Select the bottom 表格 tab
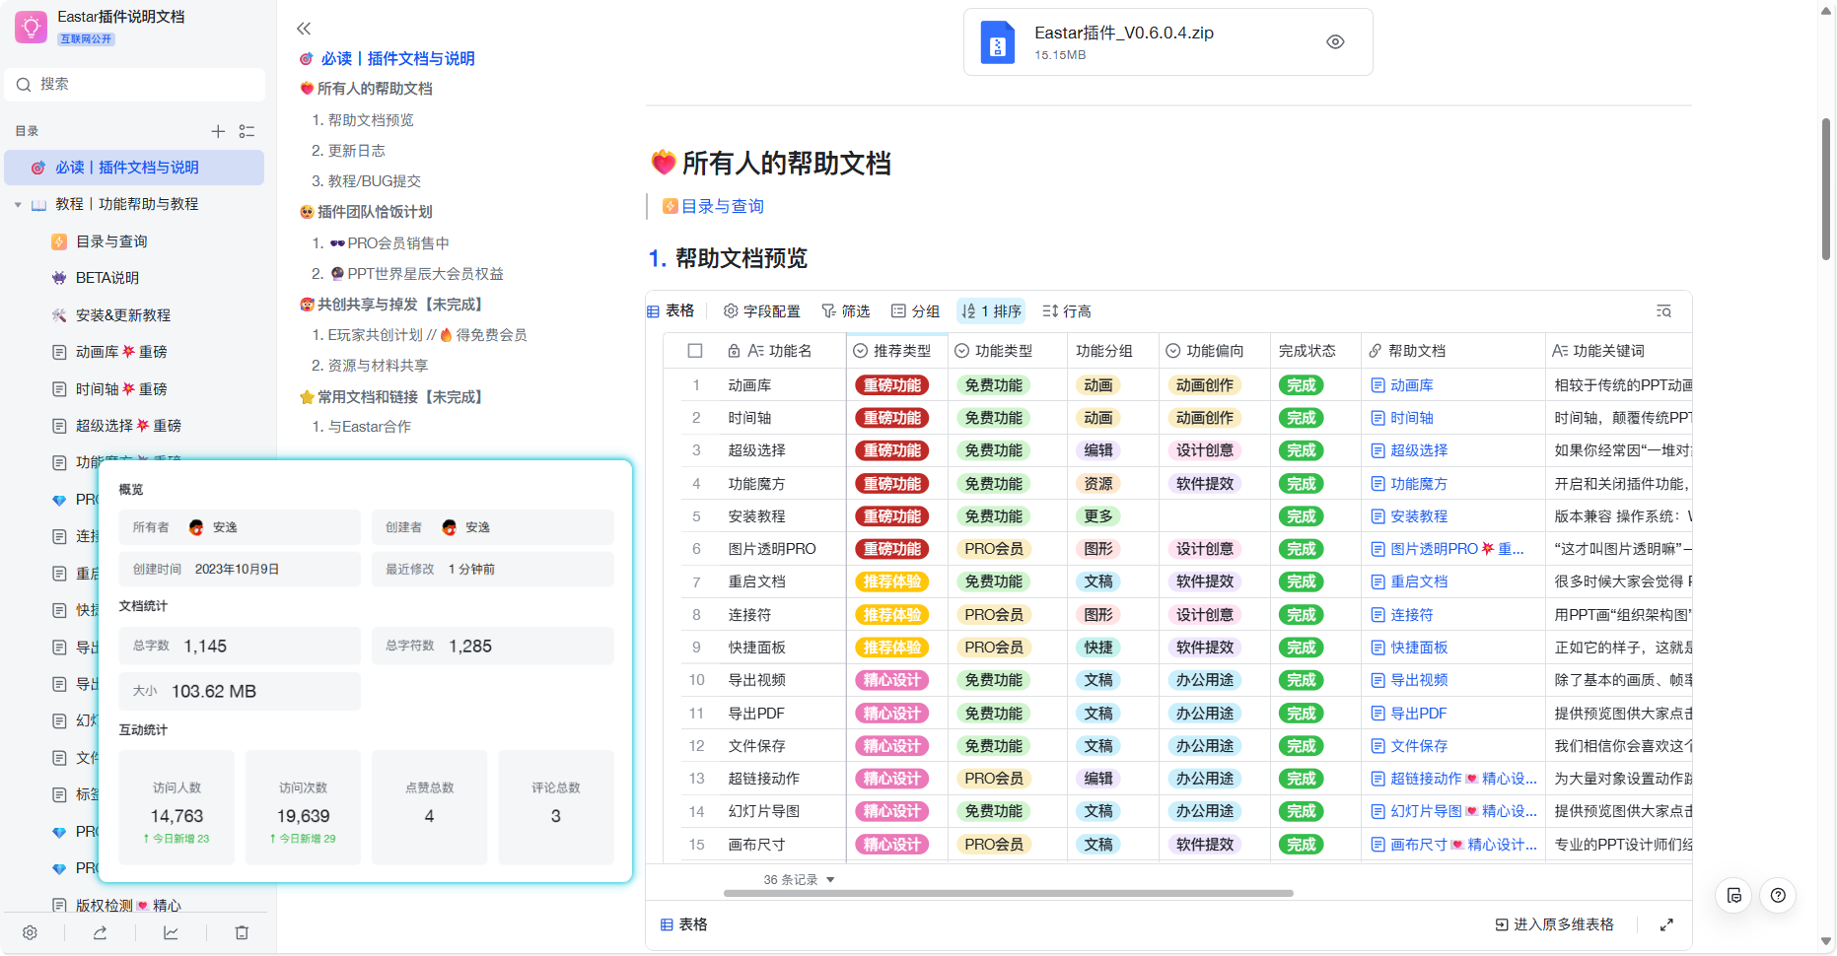Viewport: 1837px width, 956px height. pos(683,924)
